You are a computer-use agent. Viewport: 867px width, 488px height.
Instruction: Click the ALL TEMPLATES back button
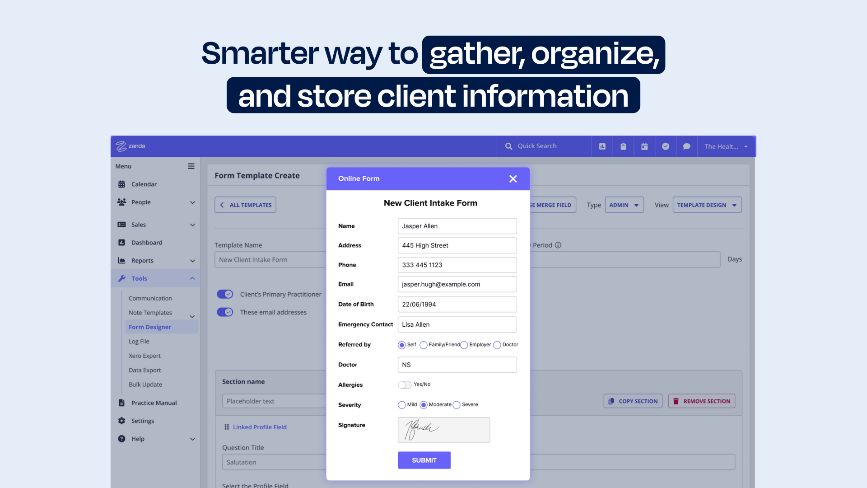(x=245, y=205)
